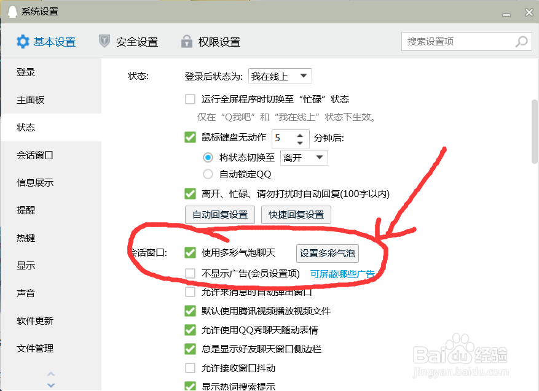This screenshot has height=391, width=539.
Task: Select 状态 in the sidebar
Action: tap(51, 127)
